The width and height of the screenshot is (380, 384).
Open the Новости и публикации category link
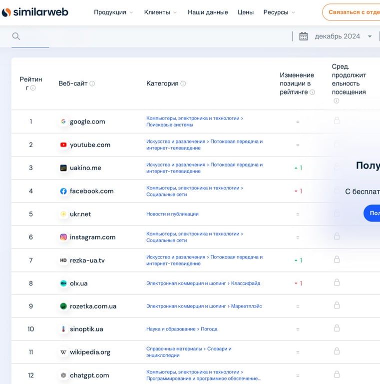(172, 214)
